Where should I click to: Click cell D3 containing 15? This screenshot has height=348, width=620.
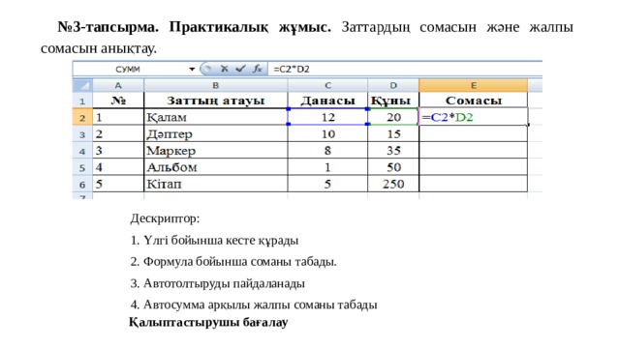tap(393, 134)
